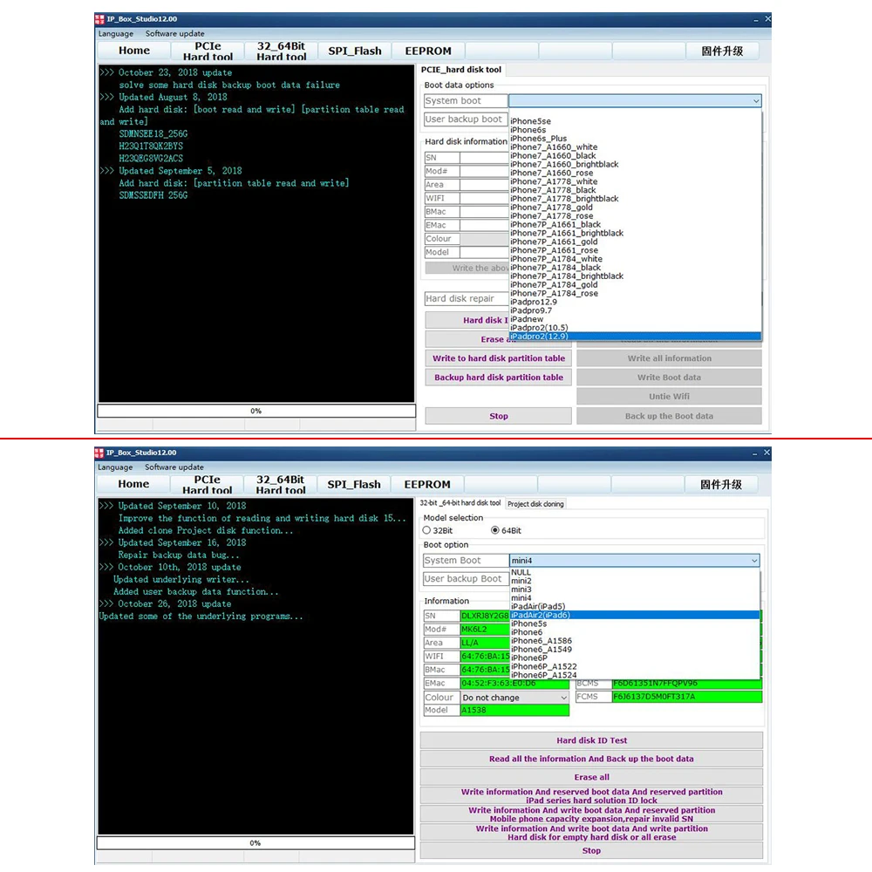Click Back up the Boot data button
Image resolution: width=872 pixels, height=872 pixels.
click(670, 416)
